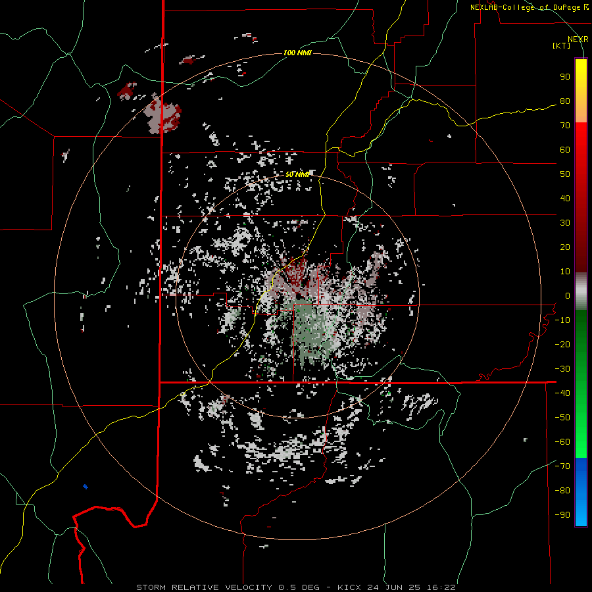592x592 pixels.
Task: Click the -20 colorbar value
Action: (562, 344)
